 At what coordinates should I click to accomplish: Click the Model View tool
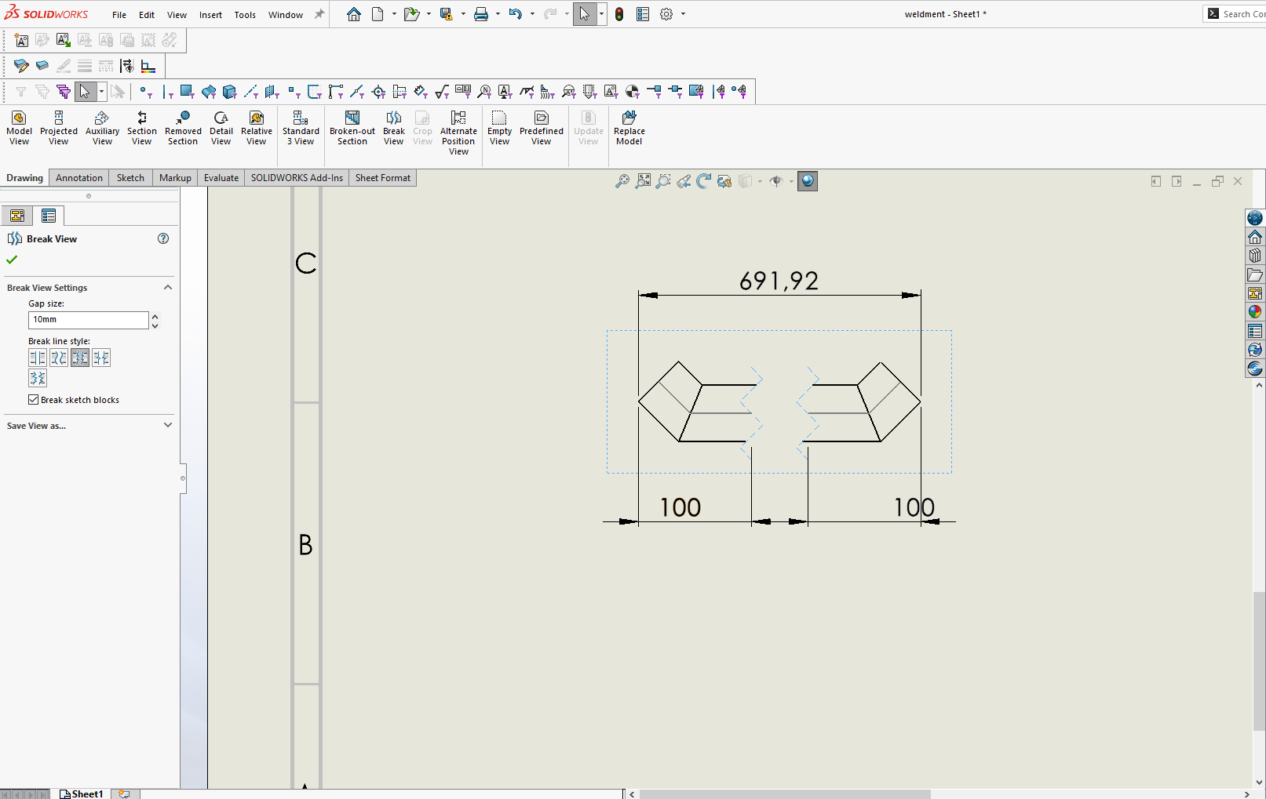[x=19, y=128]
